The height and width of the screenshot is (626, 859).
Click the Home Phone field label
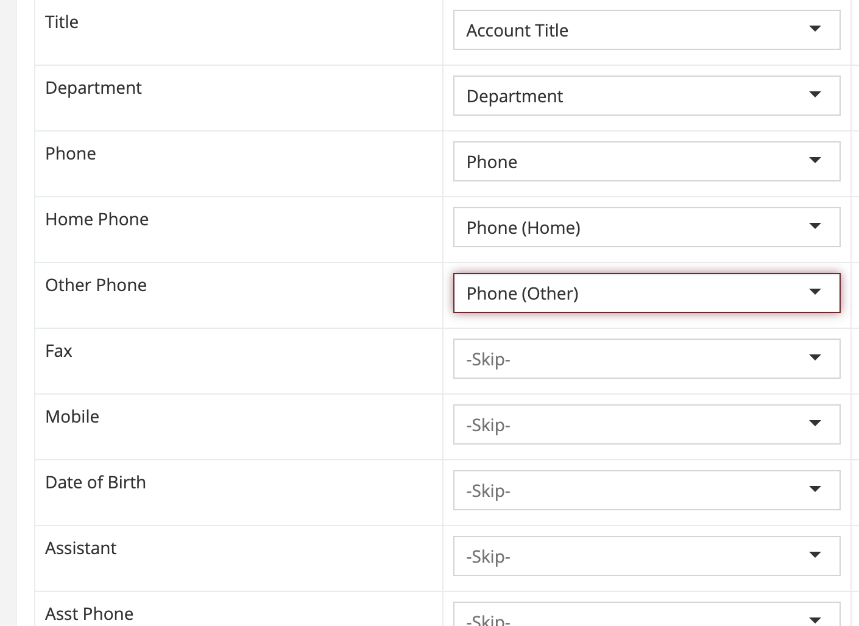pos(97,219)
